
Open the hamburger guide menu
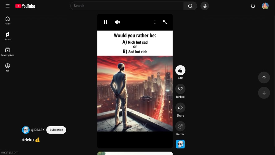click(x=7, y=6)
